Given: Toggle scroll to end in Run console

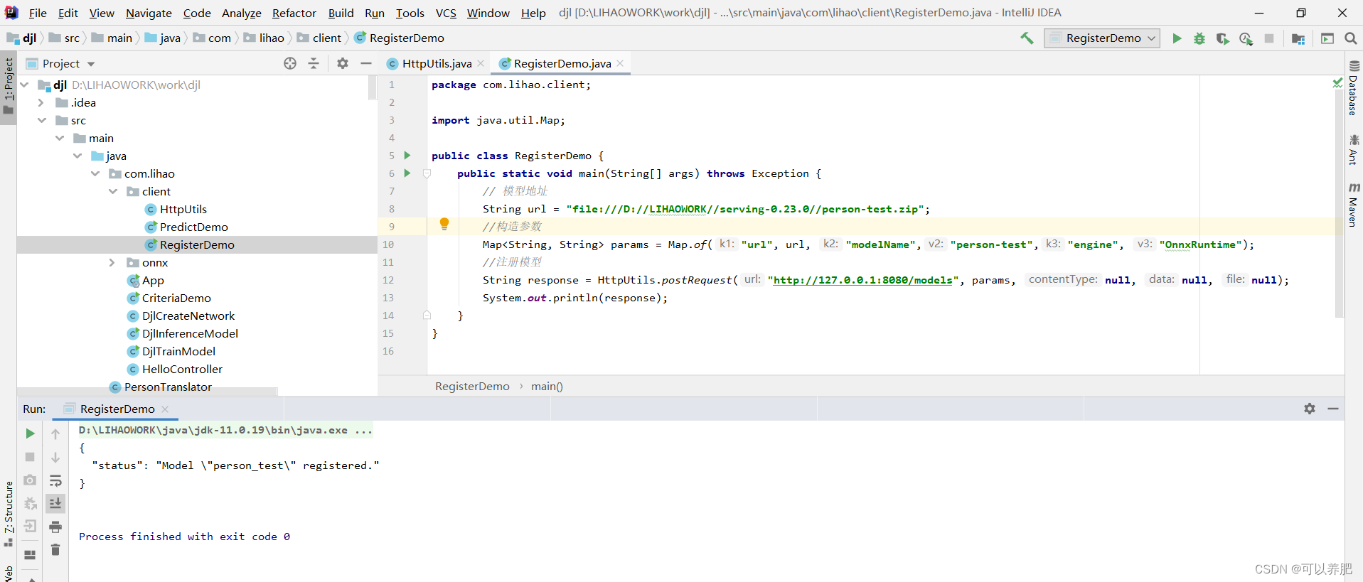Looking at the screenshot, I should [x=55, y=503].
